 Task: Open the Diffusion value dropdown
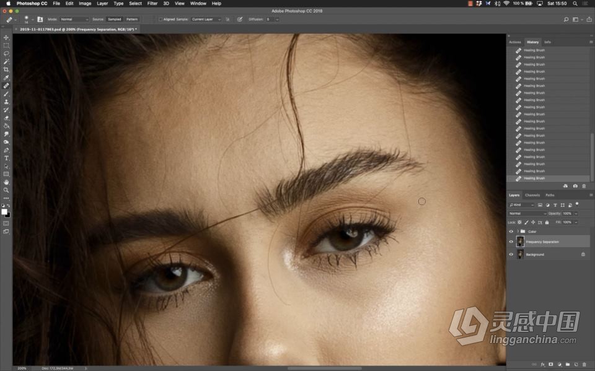277,19
